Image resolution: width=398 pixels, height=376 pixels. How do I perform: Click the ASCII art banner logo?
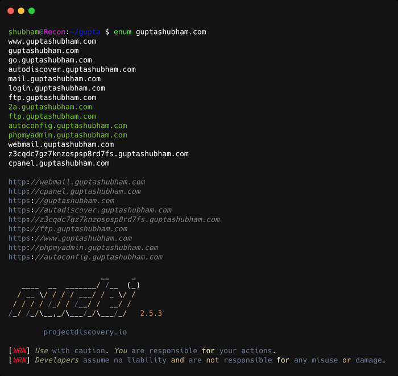tap(72, 295)
